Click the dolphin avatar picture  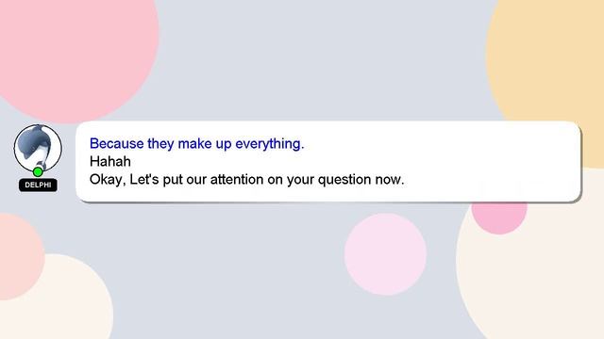pyautogui.click(x=38, y=149)
